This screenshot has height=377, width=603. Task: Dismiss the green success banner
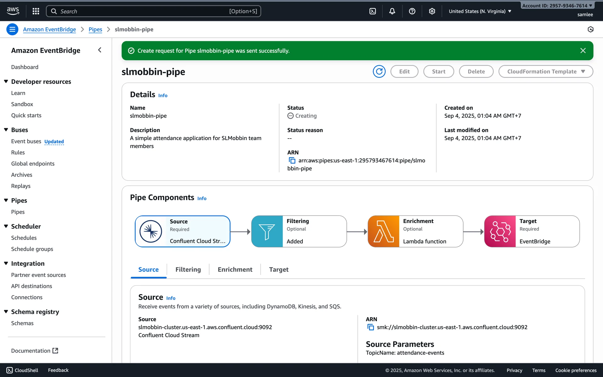pyautogui.click(x=583, y=51)
